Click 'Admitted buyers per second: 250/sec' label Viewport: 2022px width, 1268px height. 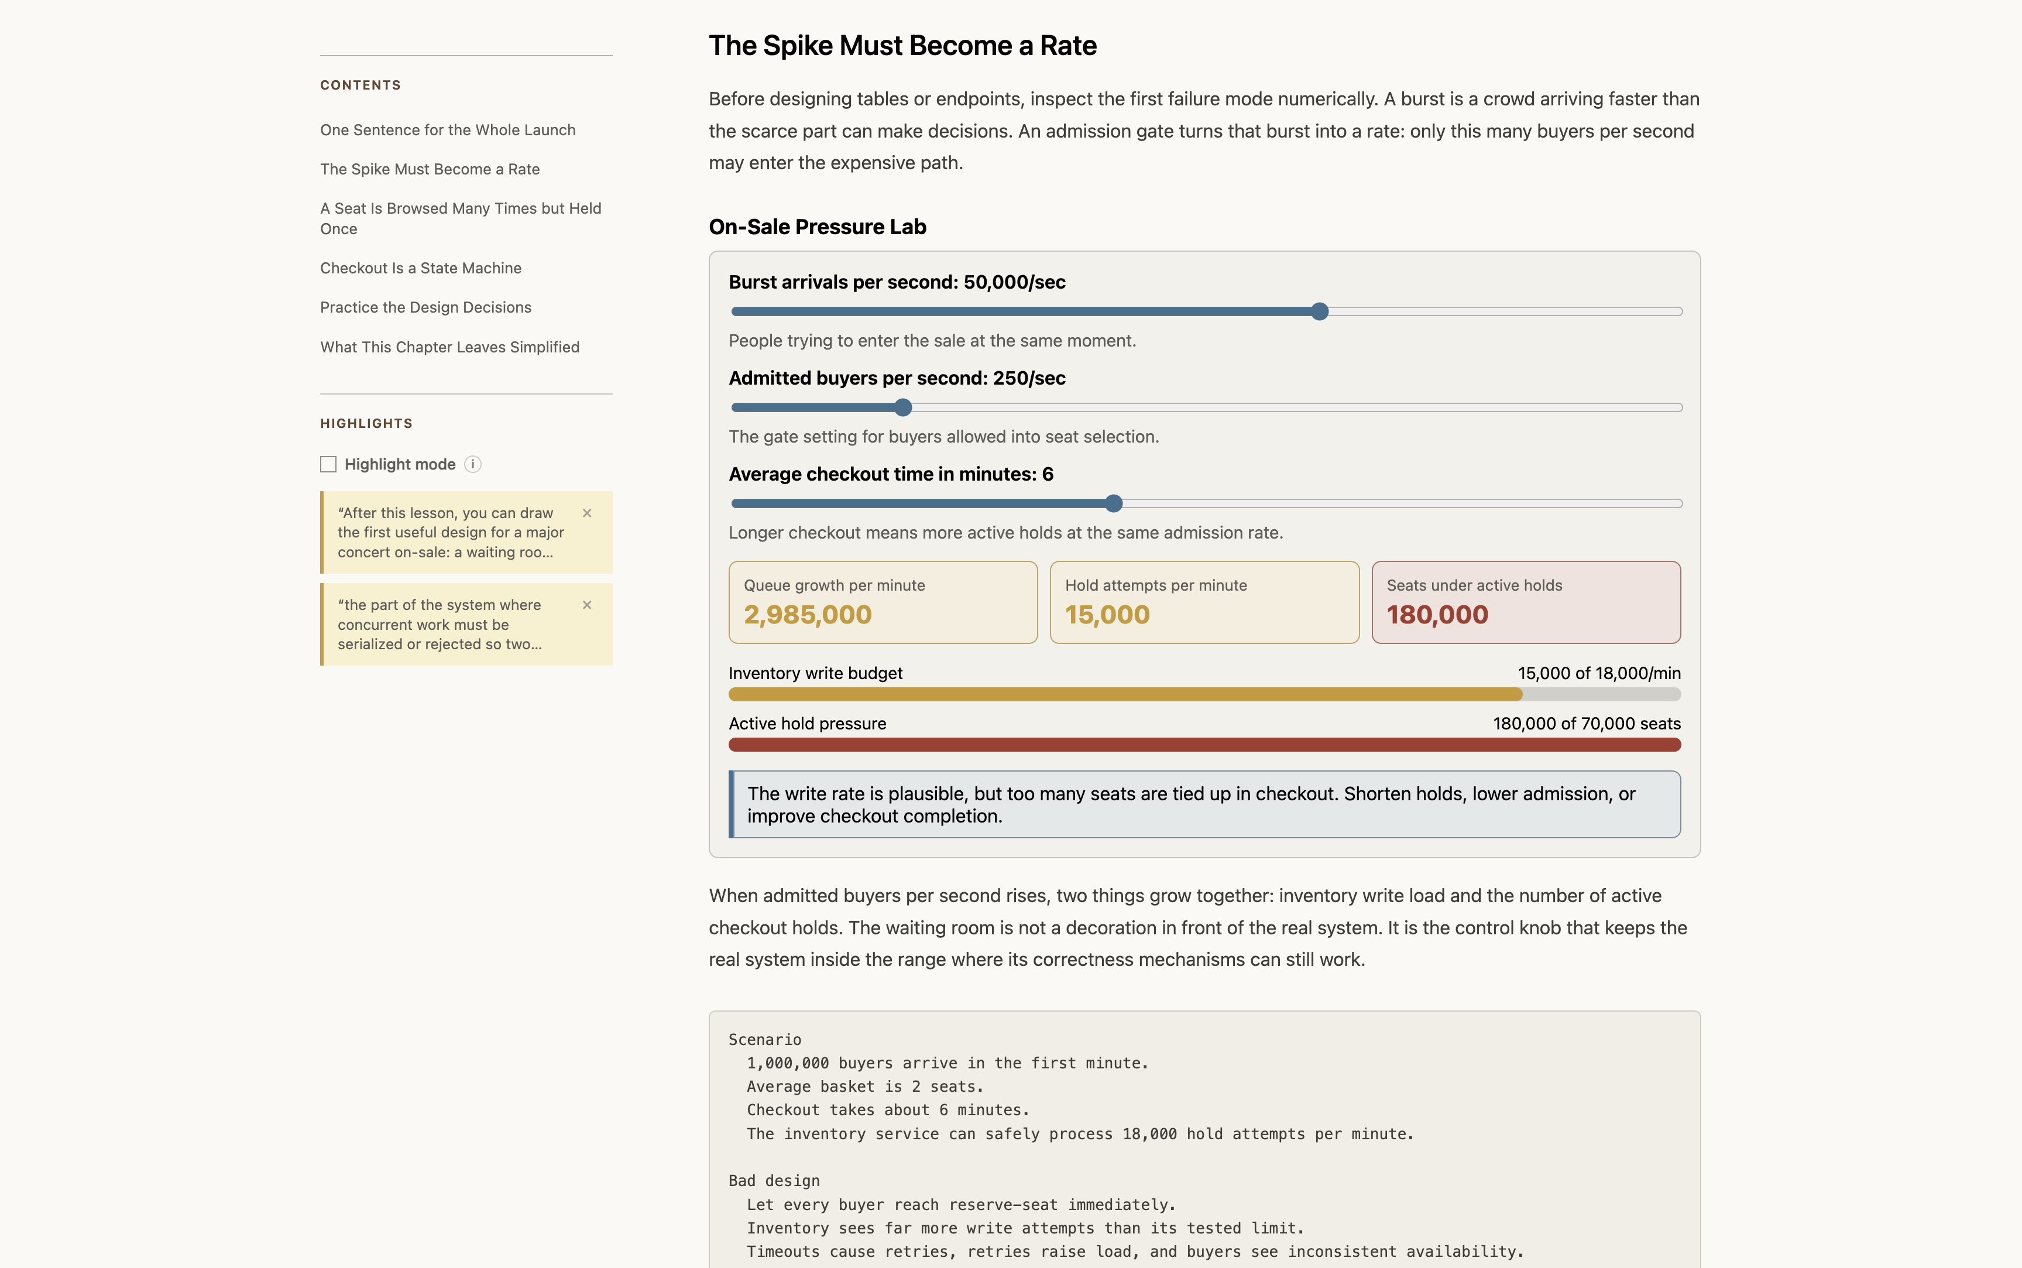897,378
